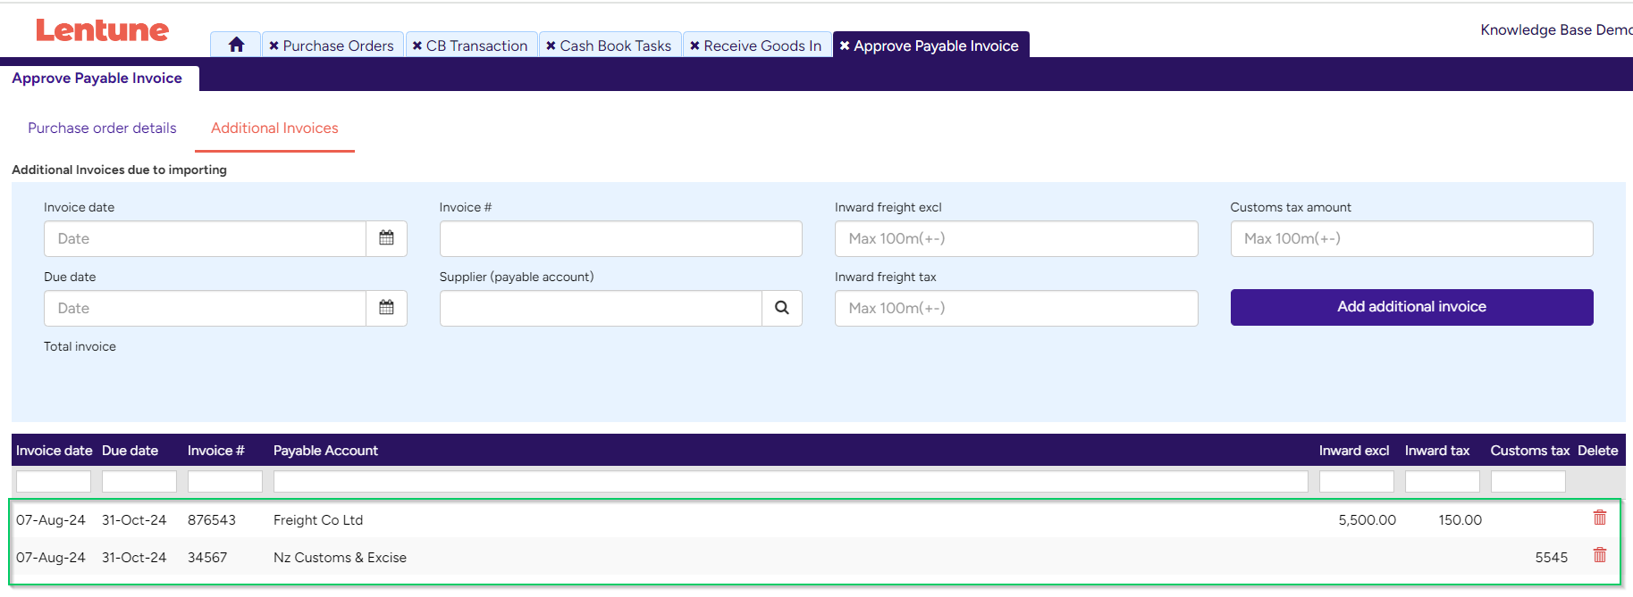The height and width of the screenshot is (597, 1633).
Task: Focus Inward freight tax field
Action: point(1016,308)
